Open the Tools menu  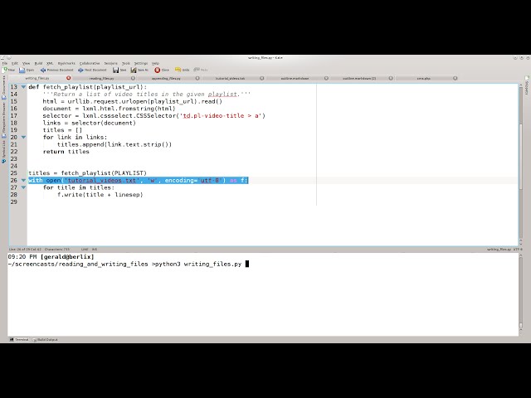(x=126, y=63)
